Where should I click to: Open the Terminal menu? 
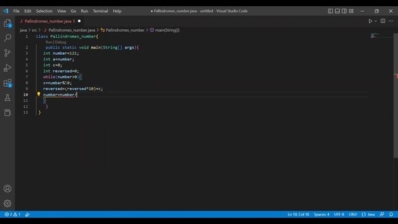(x=100, y=11)
